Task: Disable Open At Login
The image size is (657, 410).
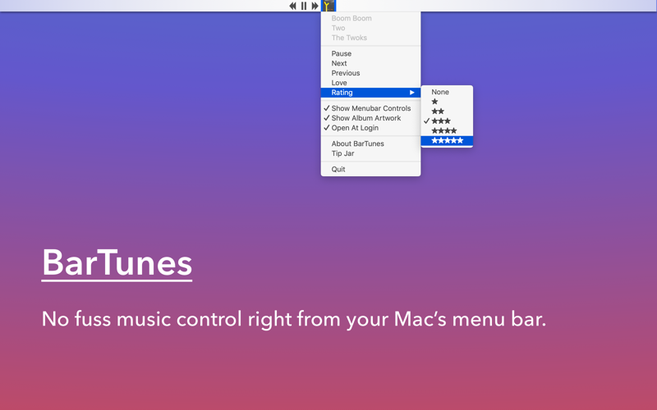Action: click(x=370, y=128)
